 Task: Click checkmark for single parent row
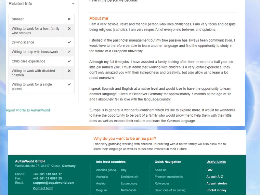[x=69, y=84]
